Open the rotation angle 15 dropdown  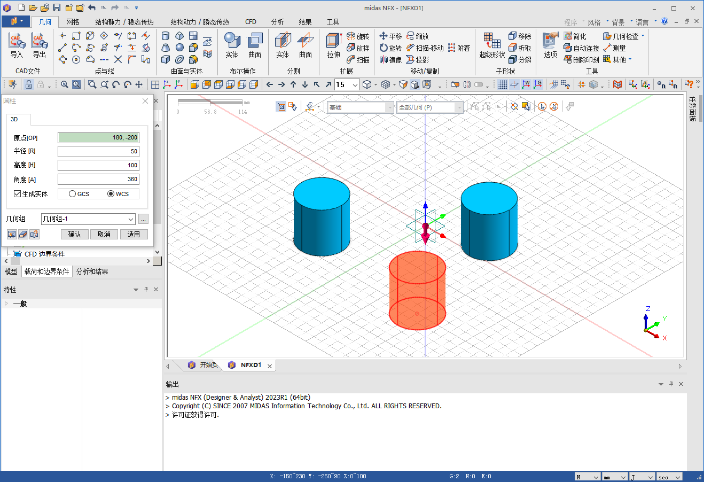coord(355,85)
